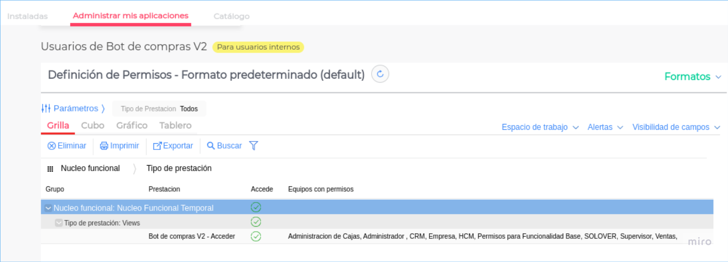Toggle Accede check on Tipo de prestación Views row

coord(256,222)
